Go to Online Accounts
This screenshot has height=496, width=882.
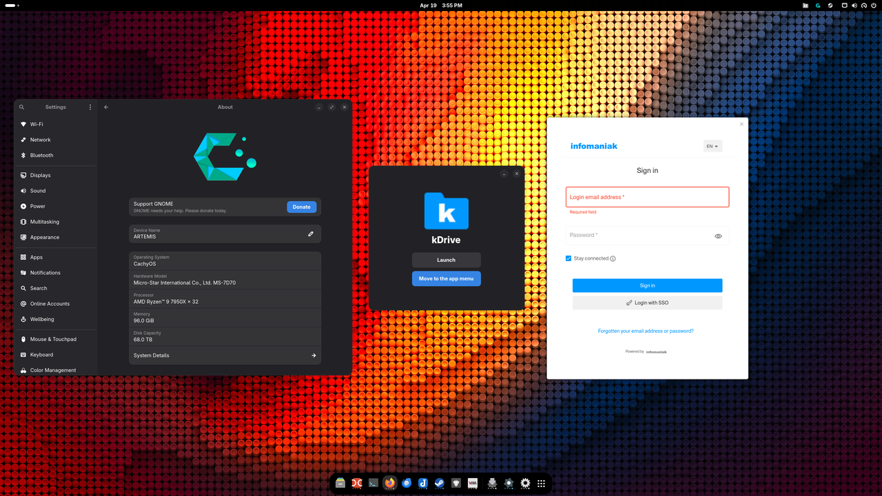pos(55,304)
